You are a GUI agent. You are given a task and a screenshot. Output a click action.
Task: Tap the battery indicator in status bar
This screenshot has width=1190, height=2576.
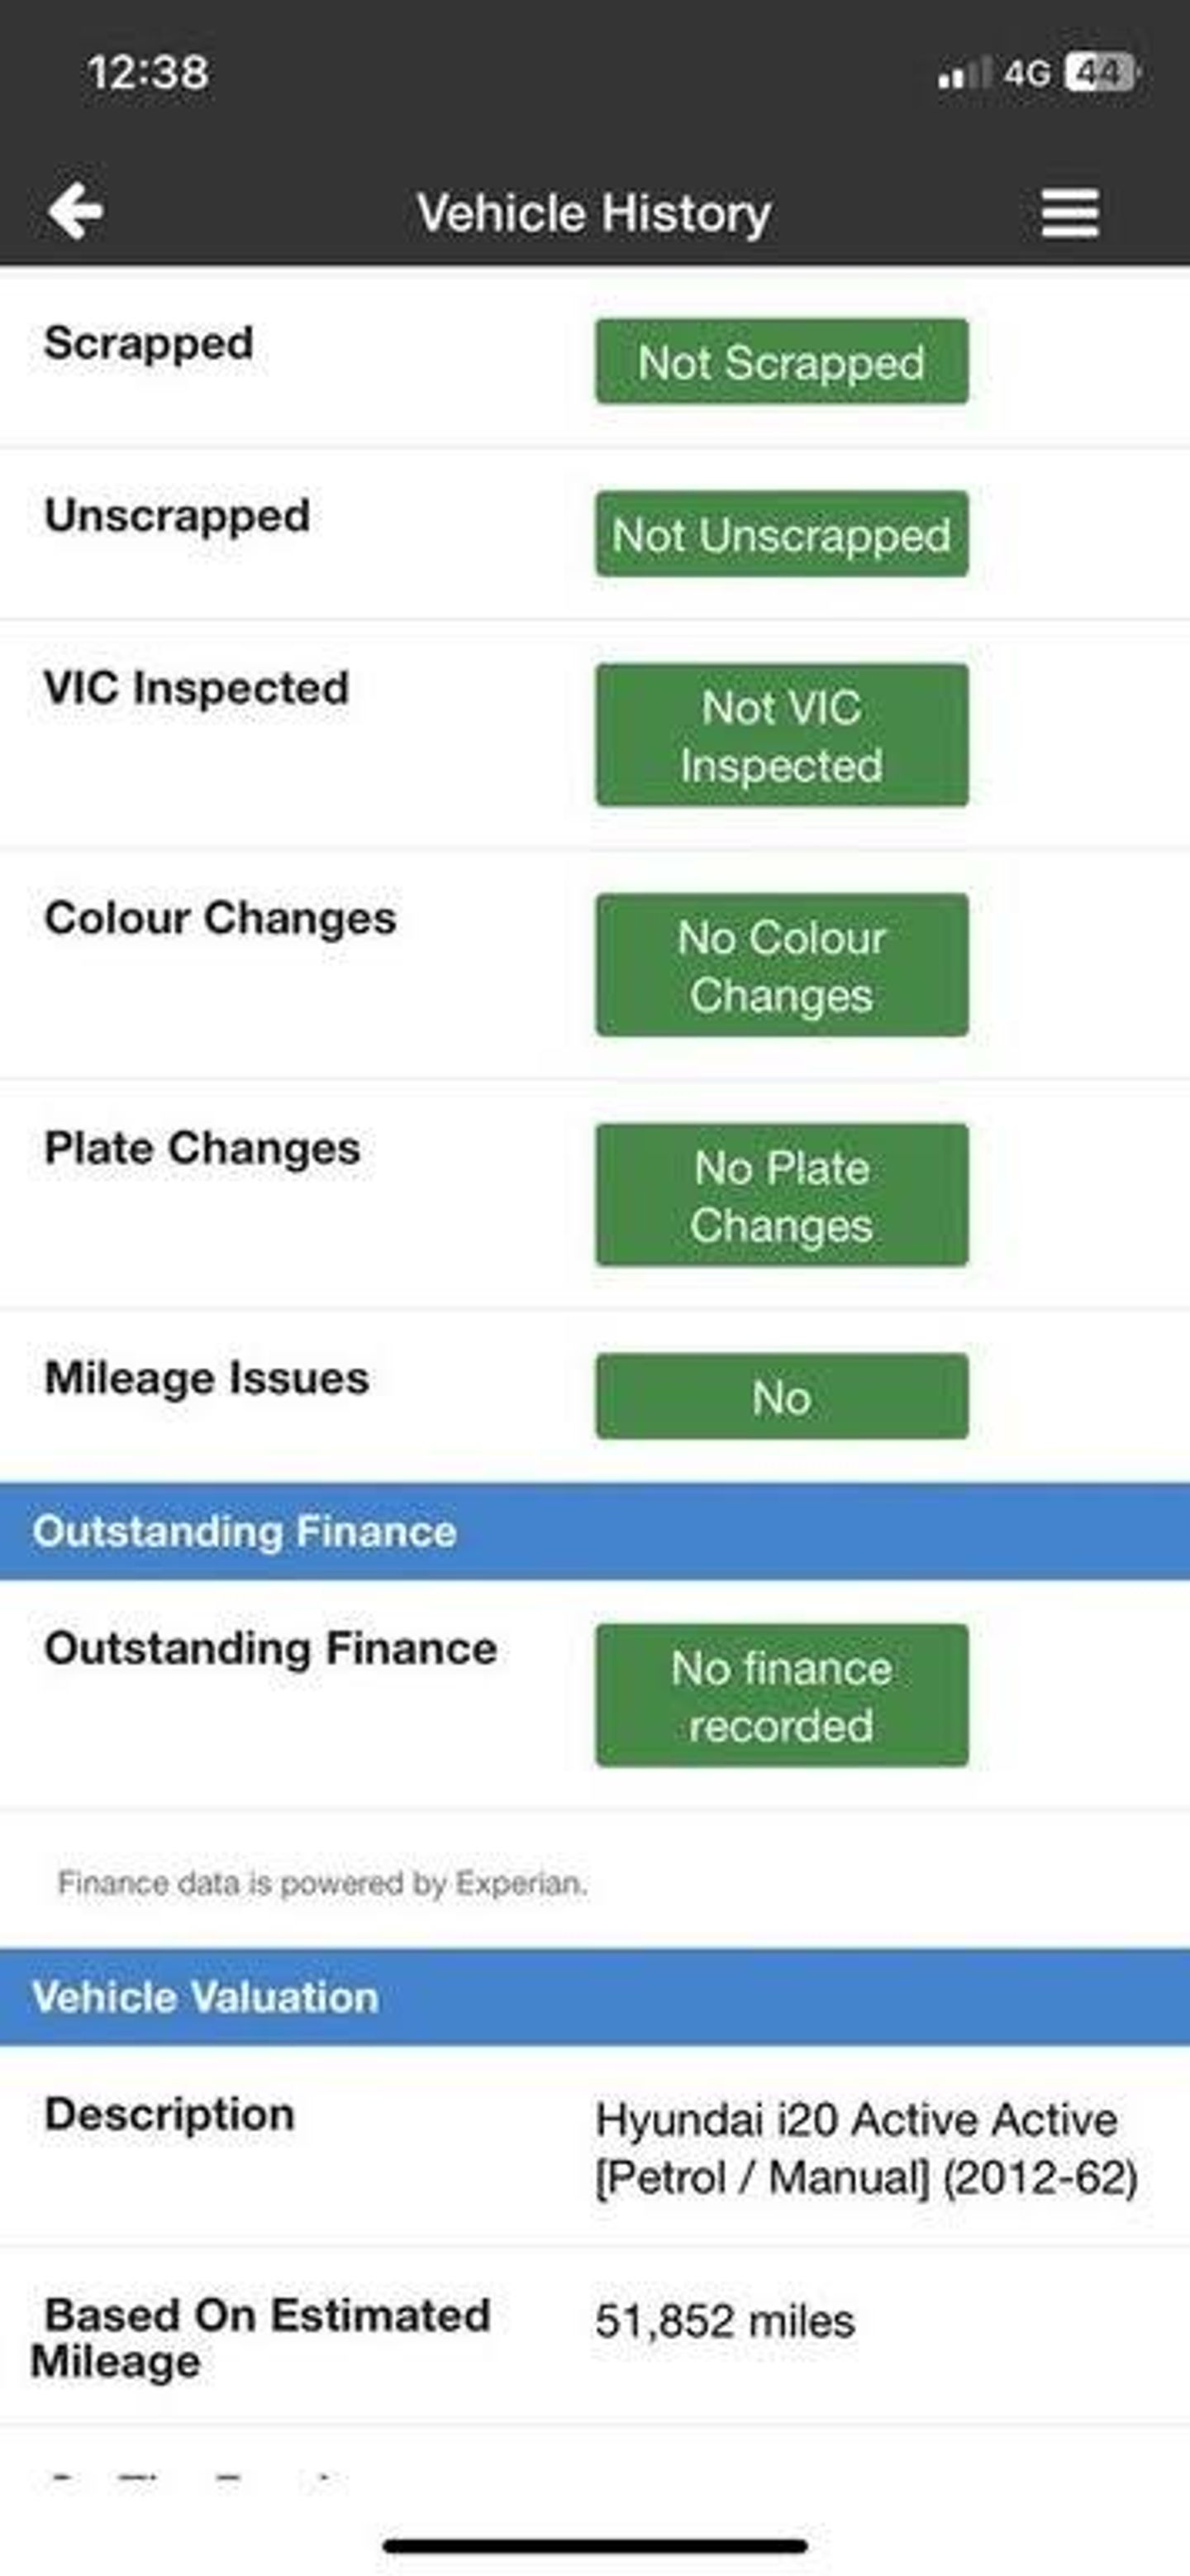click(1101, 73)
